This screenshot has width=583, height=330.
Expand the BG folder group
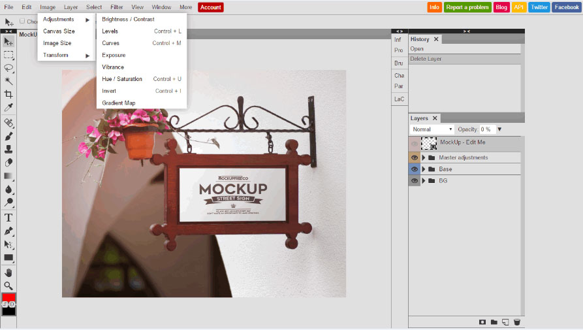(423, 181)
